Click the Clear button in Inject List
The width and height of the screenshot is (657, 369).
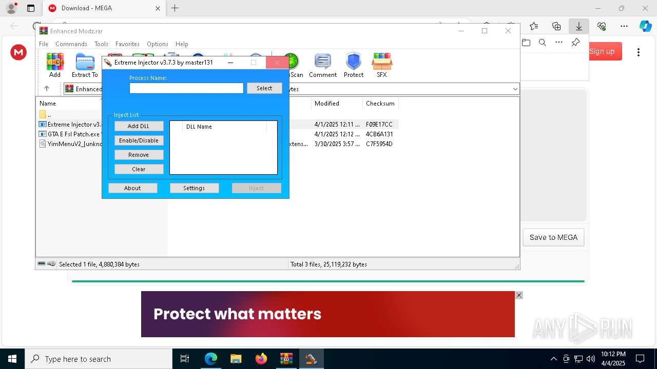point(139,169)
